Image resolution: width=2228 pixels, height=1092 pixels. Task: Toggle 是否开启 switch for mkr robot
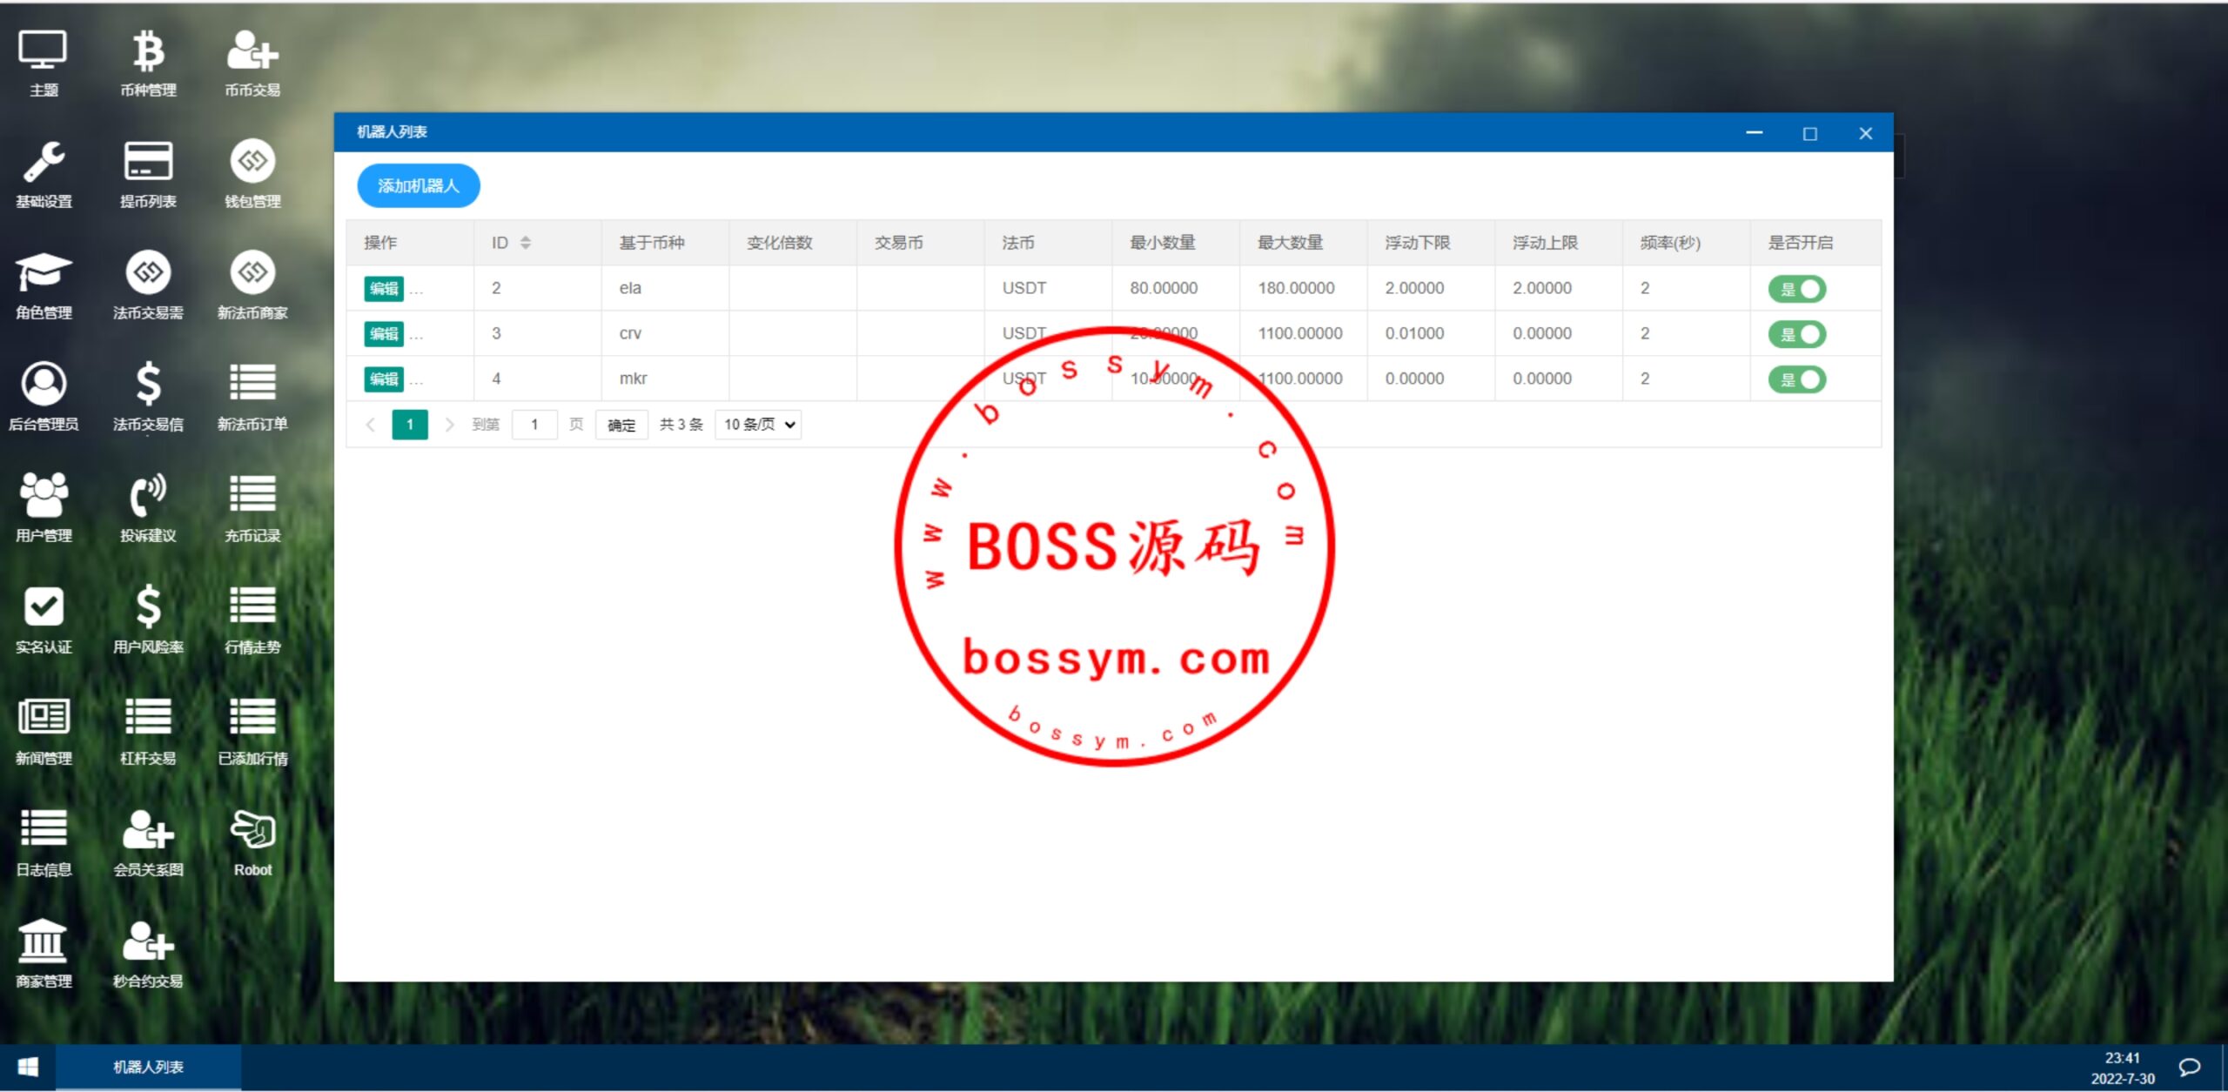click(1797, 379)
